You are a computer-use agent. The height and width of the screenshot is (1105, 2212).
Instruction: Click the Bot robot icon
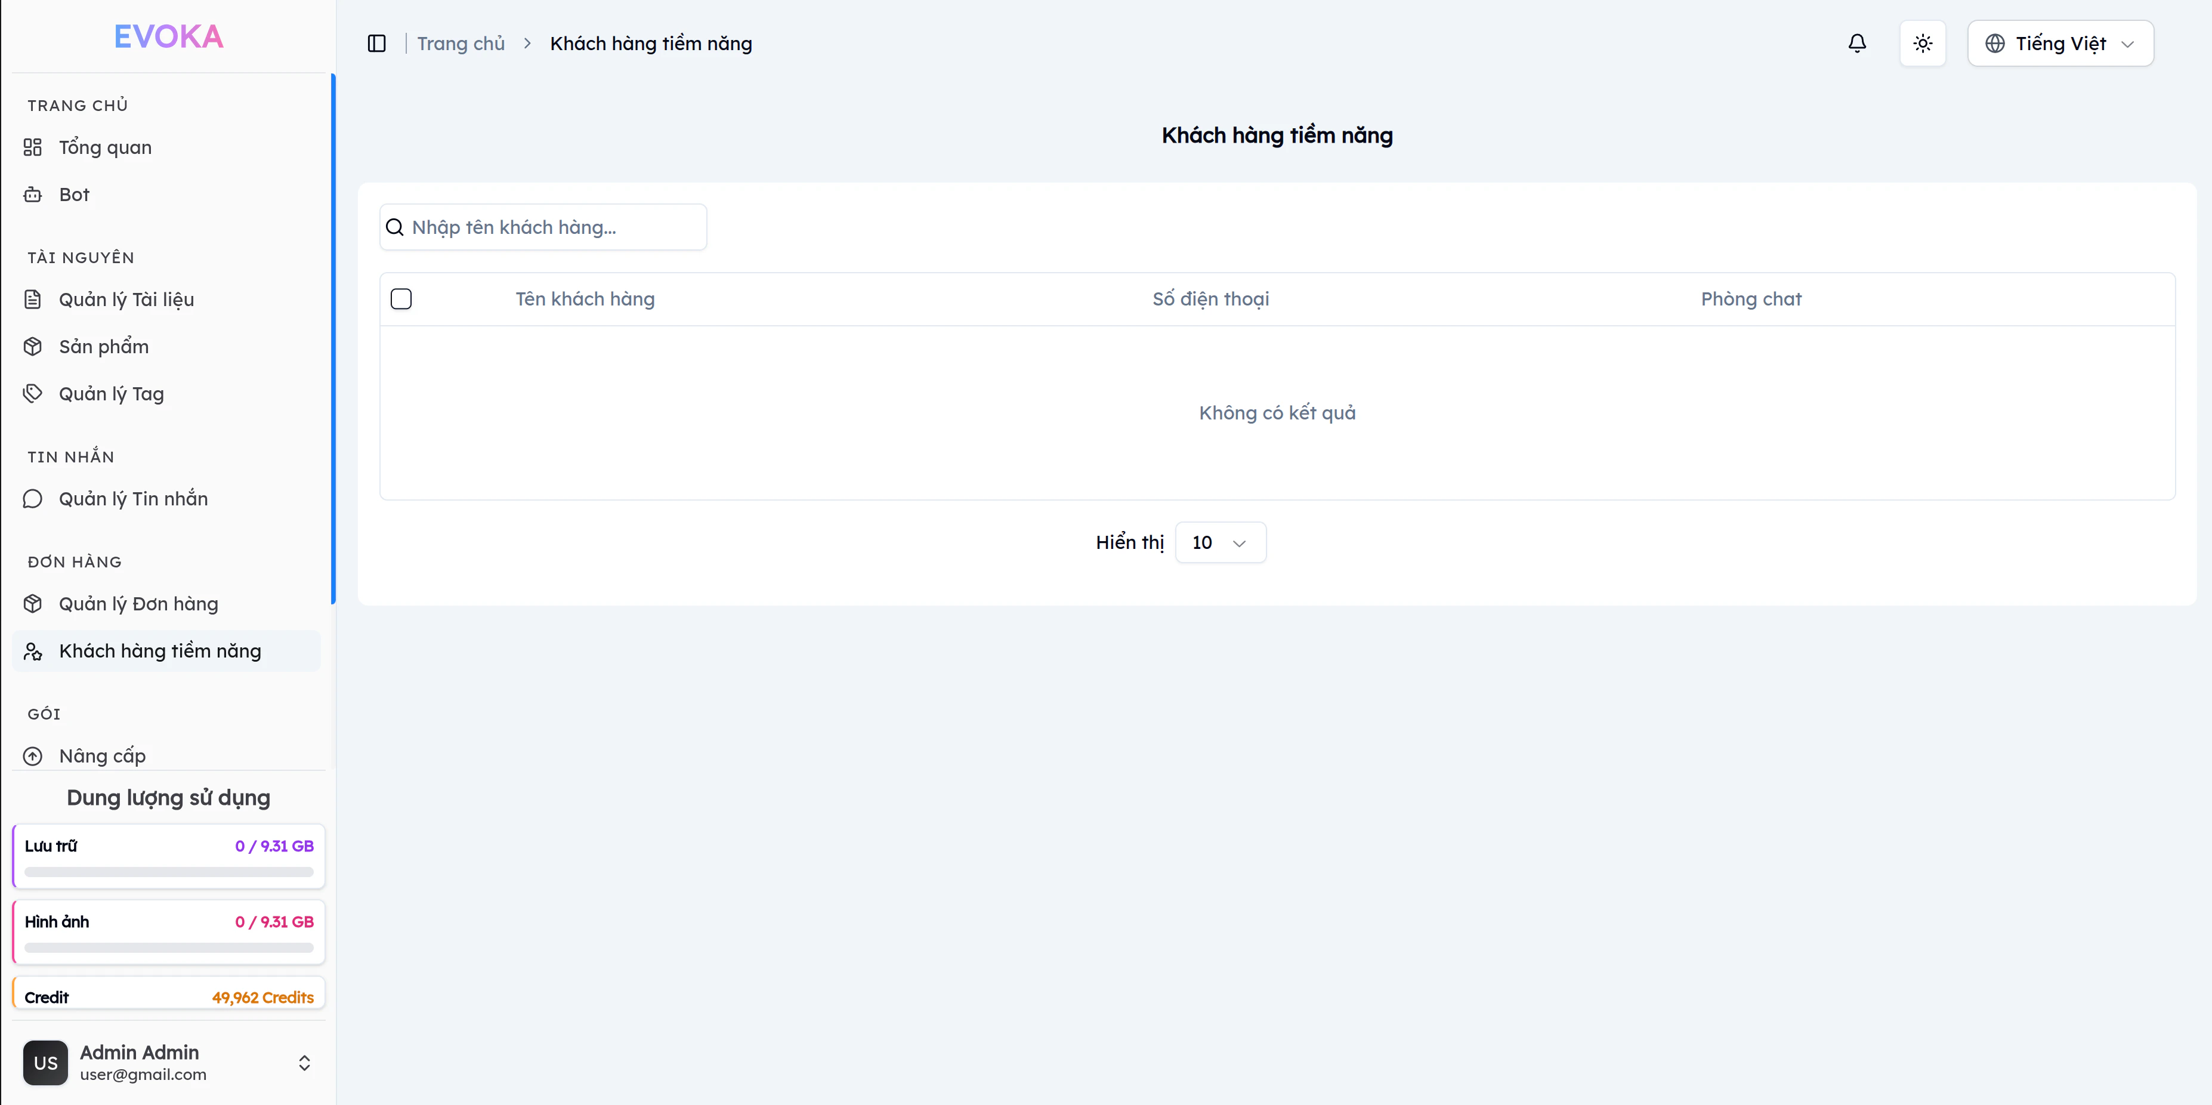pyautogui.click(x=33, y=195)
